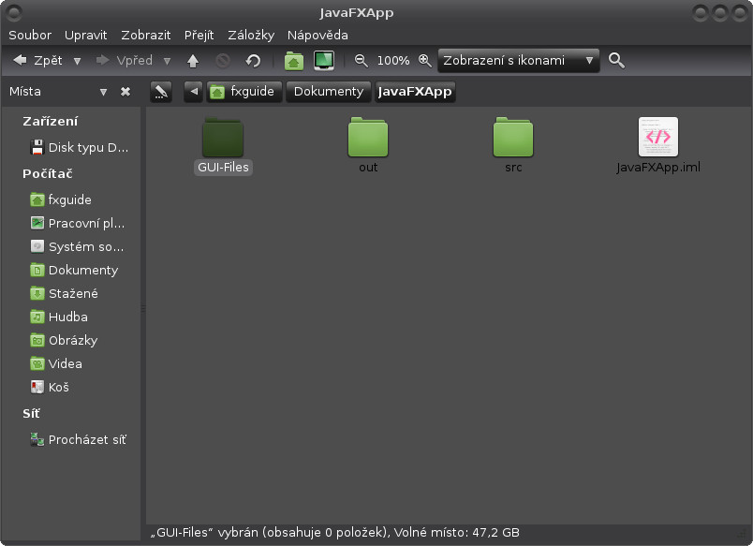The image size is (753, 546).
Task: Open Koš trash in the sidebar
Action: (x=50, y=388)
